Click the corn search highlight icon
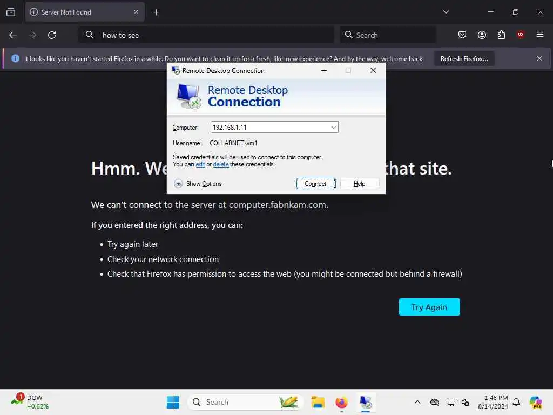553x415 pixels. pos(288,402)
